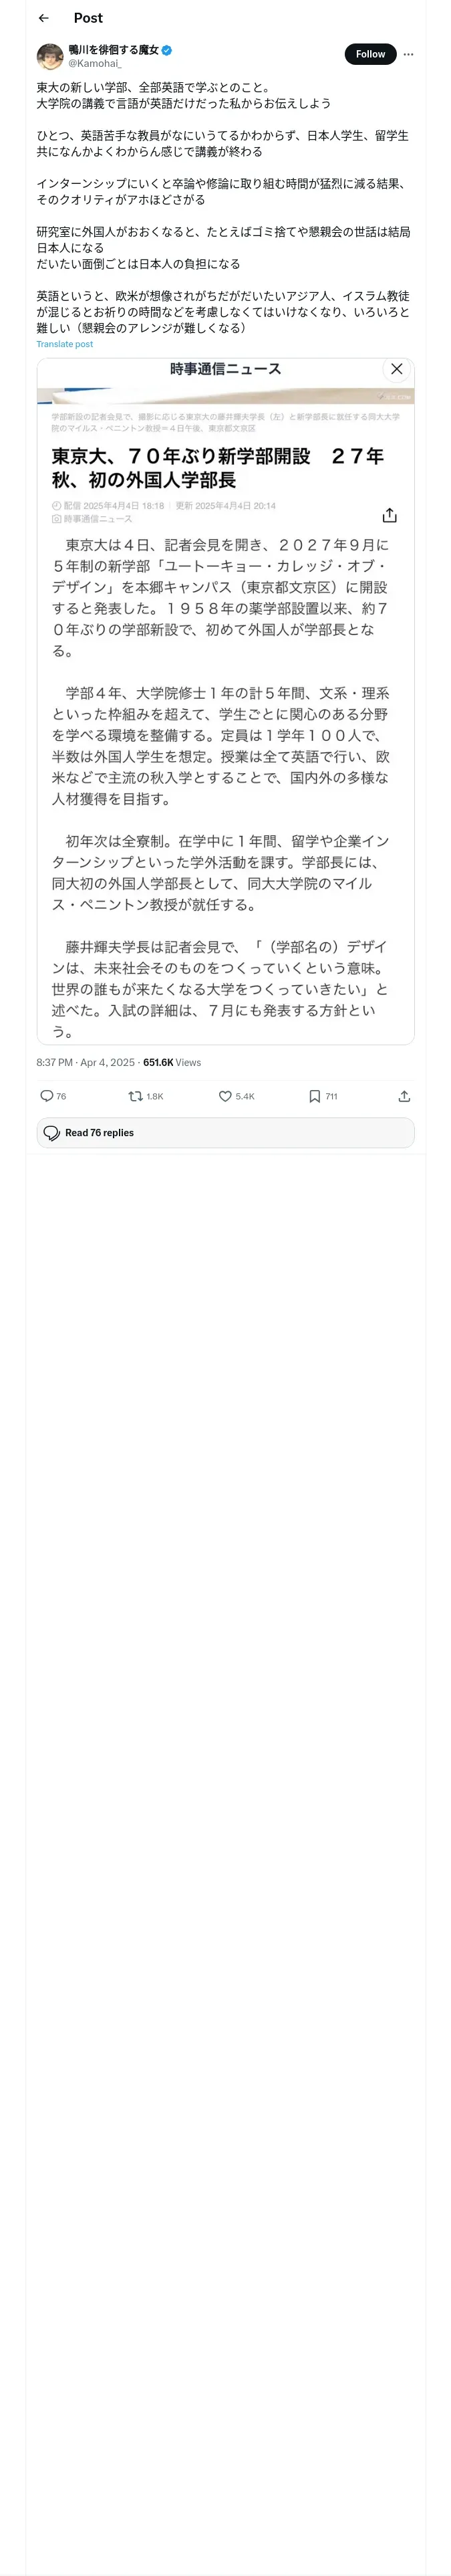The image size is (451, 2576).
Task: Follow the @Kamohai_ account
Action: point(370,54)
